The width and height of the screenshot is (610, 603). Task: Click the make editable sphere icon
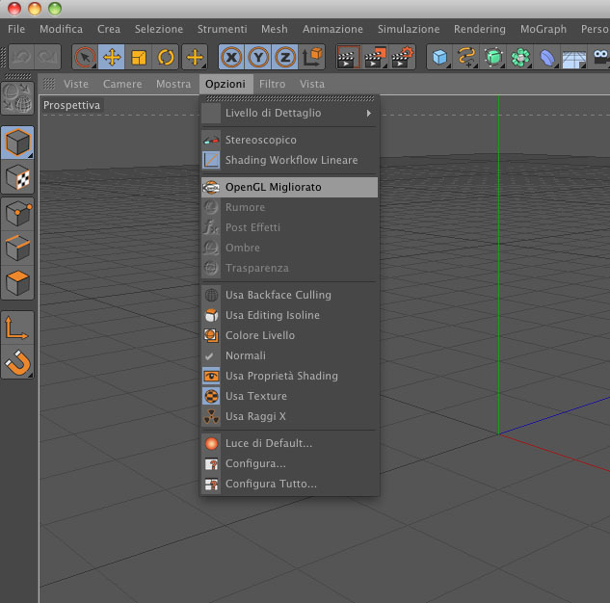[x=17, y=97]
